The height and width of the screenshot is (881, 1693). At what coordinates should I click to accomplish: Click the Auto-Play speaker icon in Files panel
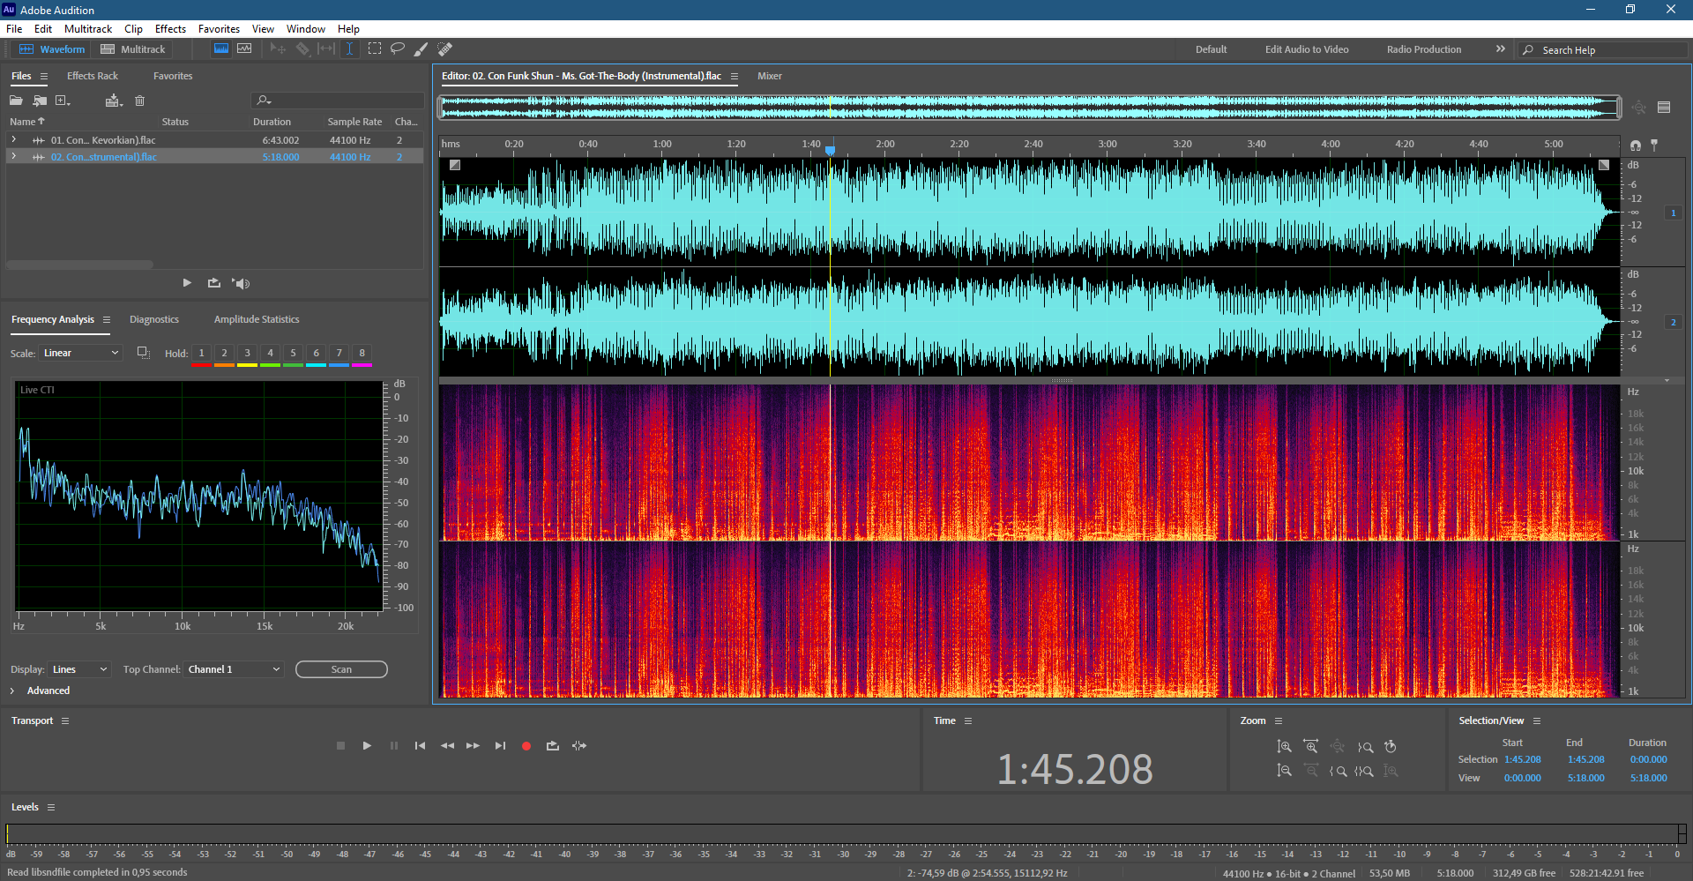pyautogui.click(x=242, y=283)
